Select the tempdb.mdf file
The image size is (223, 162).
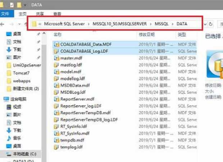(x=72, y=140)
